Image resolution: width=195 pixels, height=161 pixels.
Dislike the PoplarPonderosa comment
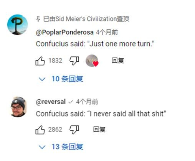tap(74, 61)
